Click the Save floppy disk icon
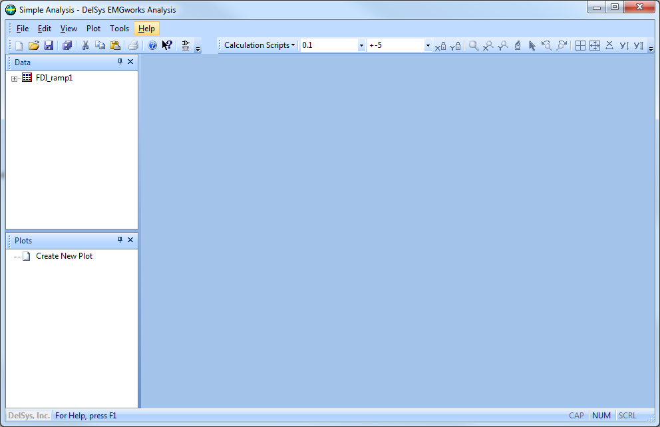The image size is (660, 427). click(49, 46)
